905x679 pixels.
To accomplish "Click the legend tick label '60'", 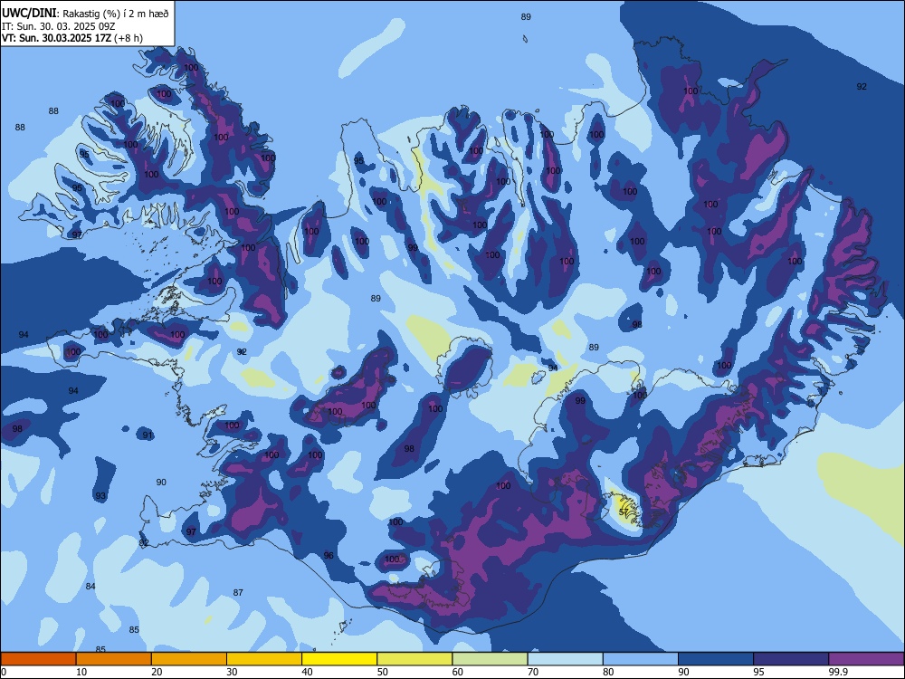I will 458,672.
